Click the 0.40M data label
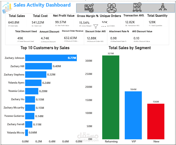Image resolution: width=176 pixels, height=145 pixels. (57, 66)
